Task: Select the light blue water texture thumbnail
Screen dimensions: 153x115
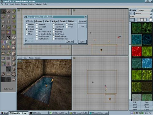Action: tap(147, 63)
